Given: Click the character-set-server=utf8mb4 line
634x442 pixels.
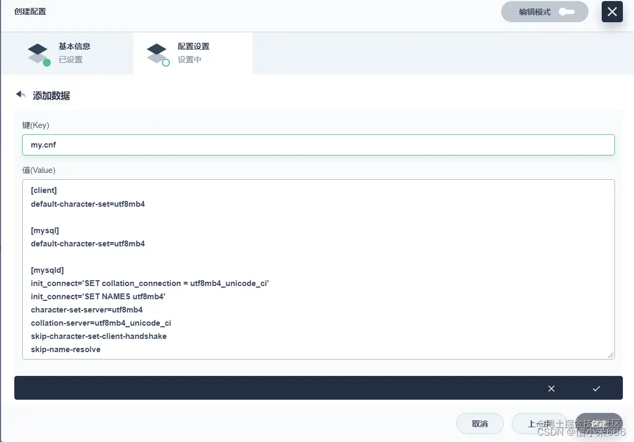Looking at the screenshot, I should [87, 310].
